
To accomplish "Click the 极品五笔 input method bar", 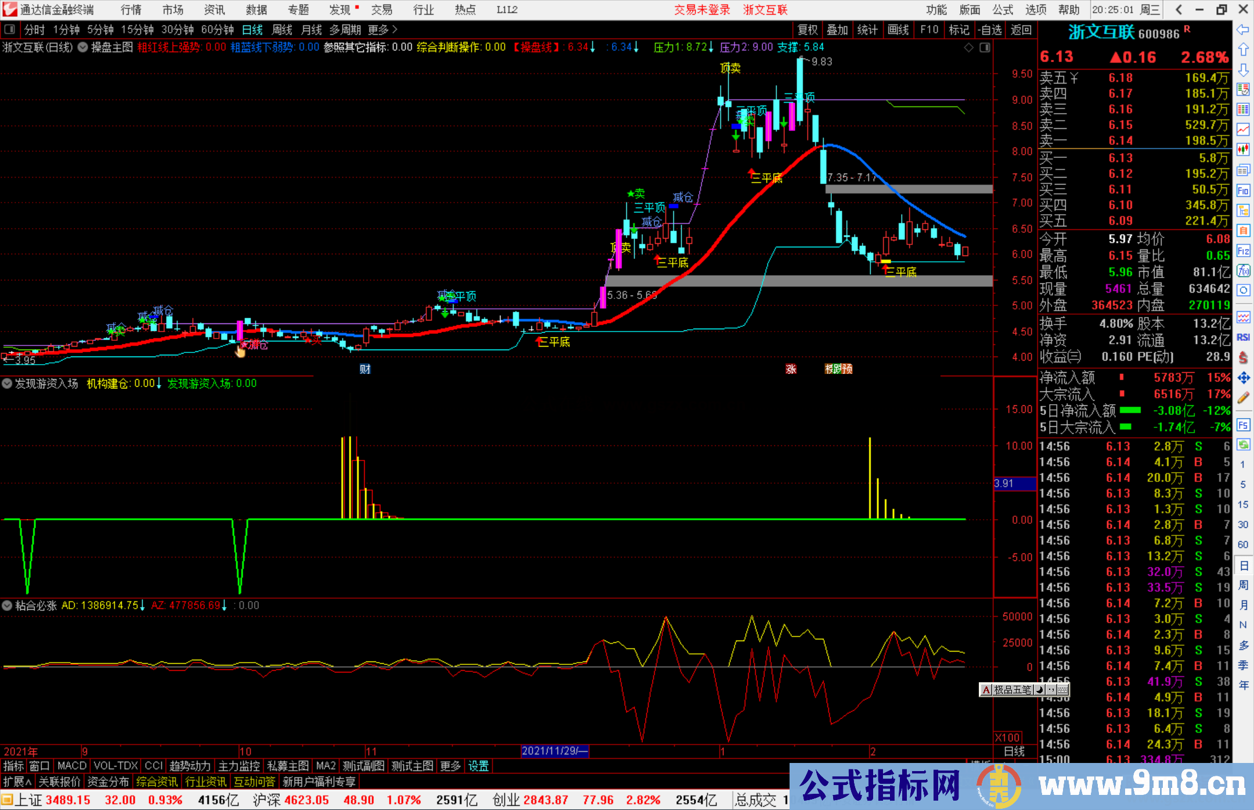I will [1025, 690].
